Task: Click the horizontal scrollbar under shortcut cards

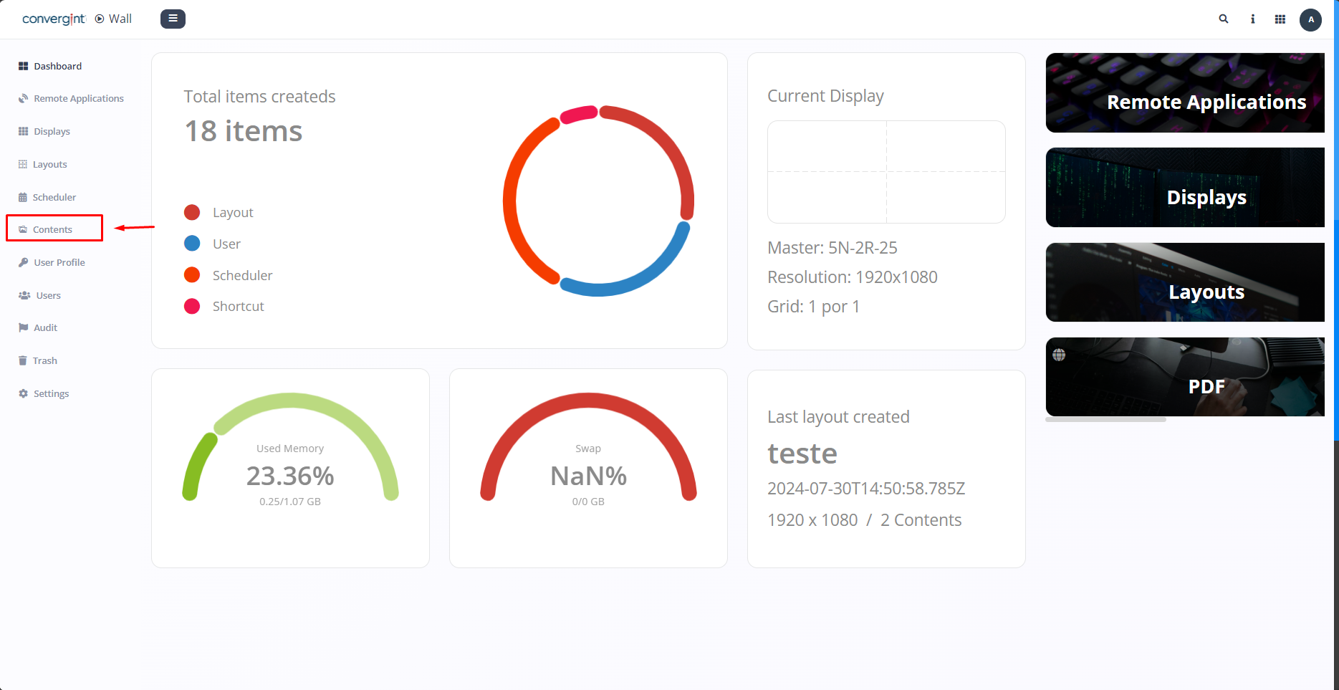Action: coord(1105,420)
